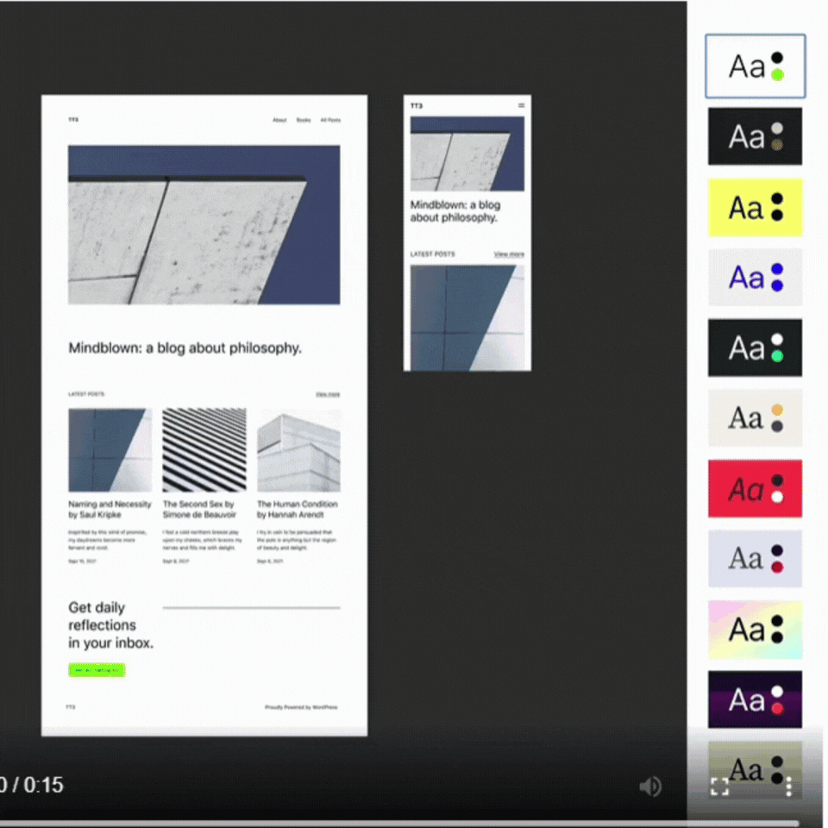Image resolution: width=828 pixels, height=828 pixels.
Task: Open Books in the preview navigation
Action: [303, 120]
